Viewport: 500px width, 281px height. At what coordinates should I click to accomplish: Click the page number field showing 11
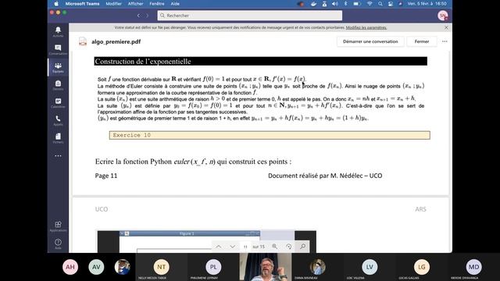(245, 247)
